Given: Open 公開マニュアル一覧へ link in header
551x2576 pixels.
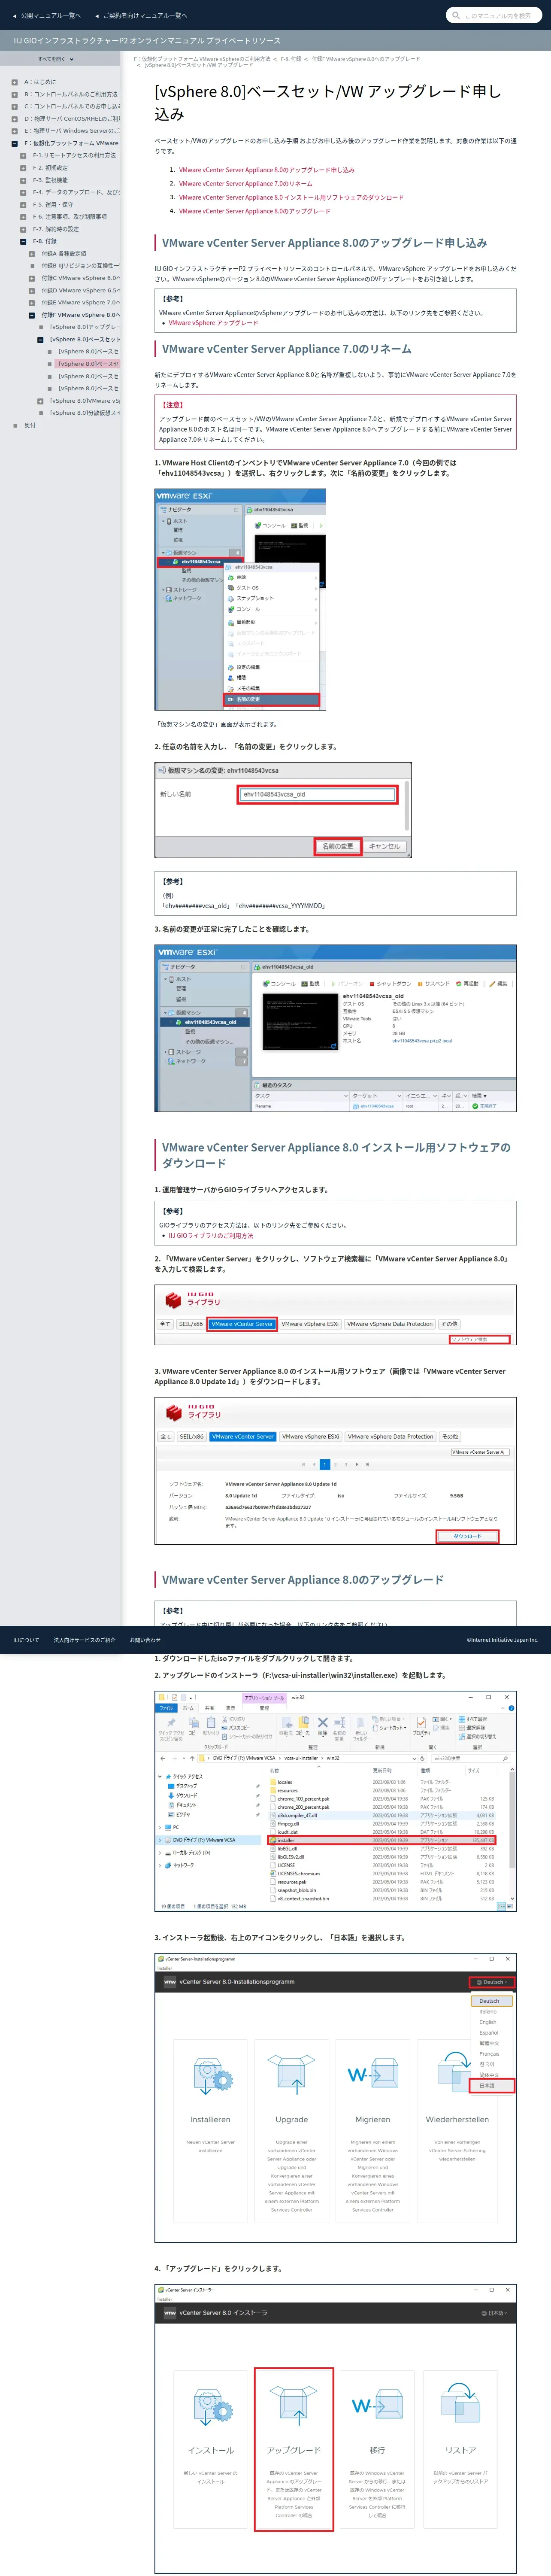Looking at the screenshot, I should tap(51, 16).
